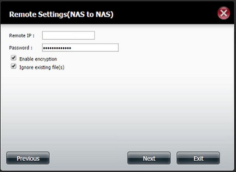Click the Enable encryption label text
The width and height of the screenshot is (236, 172).
(x=38, y=59)
